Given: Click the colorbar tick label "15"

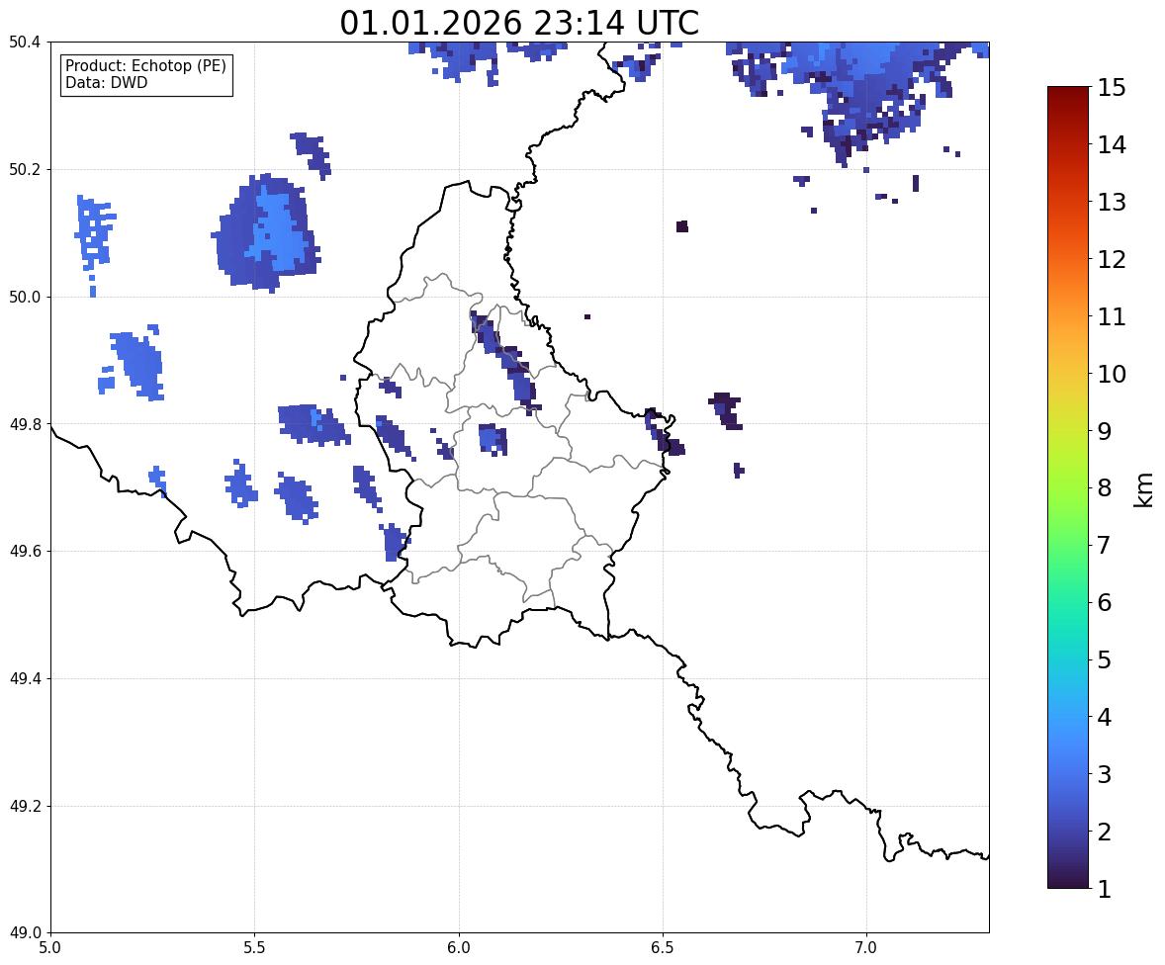Looking at the screenshot, I should 1112,88.
